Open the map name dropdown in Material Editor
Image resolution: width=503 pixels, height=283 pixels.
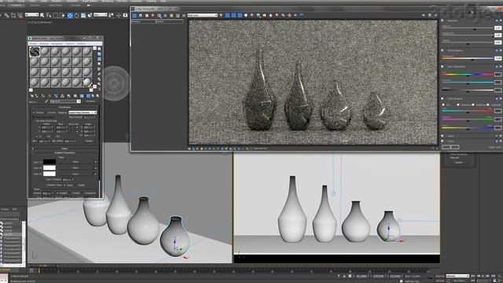tap(65, 101)
